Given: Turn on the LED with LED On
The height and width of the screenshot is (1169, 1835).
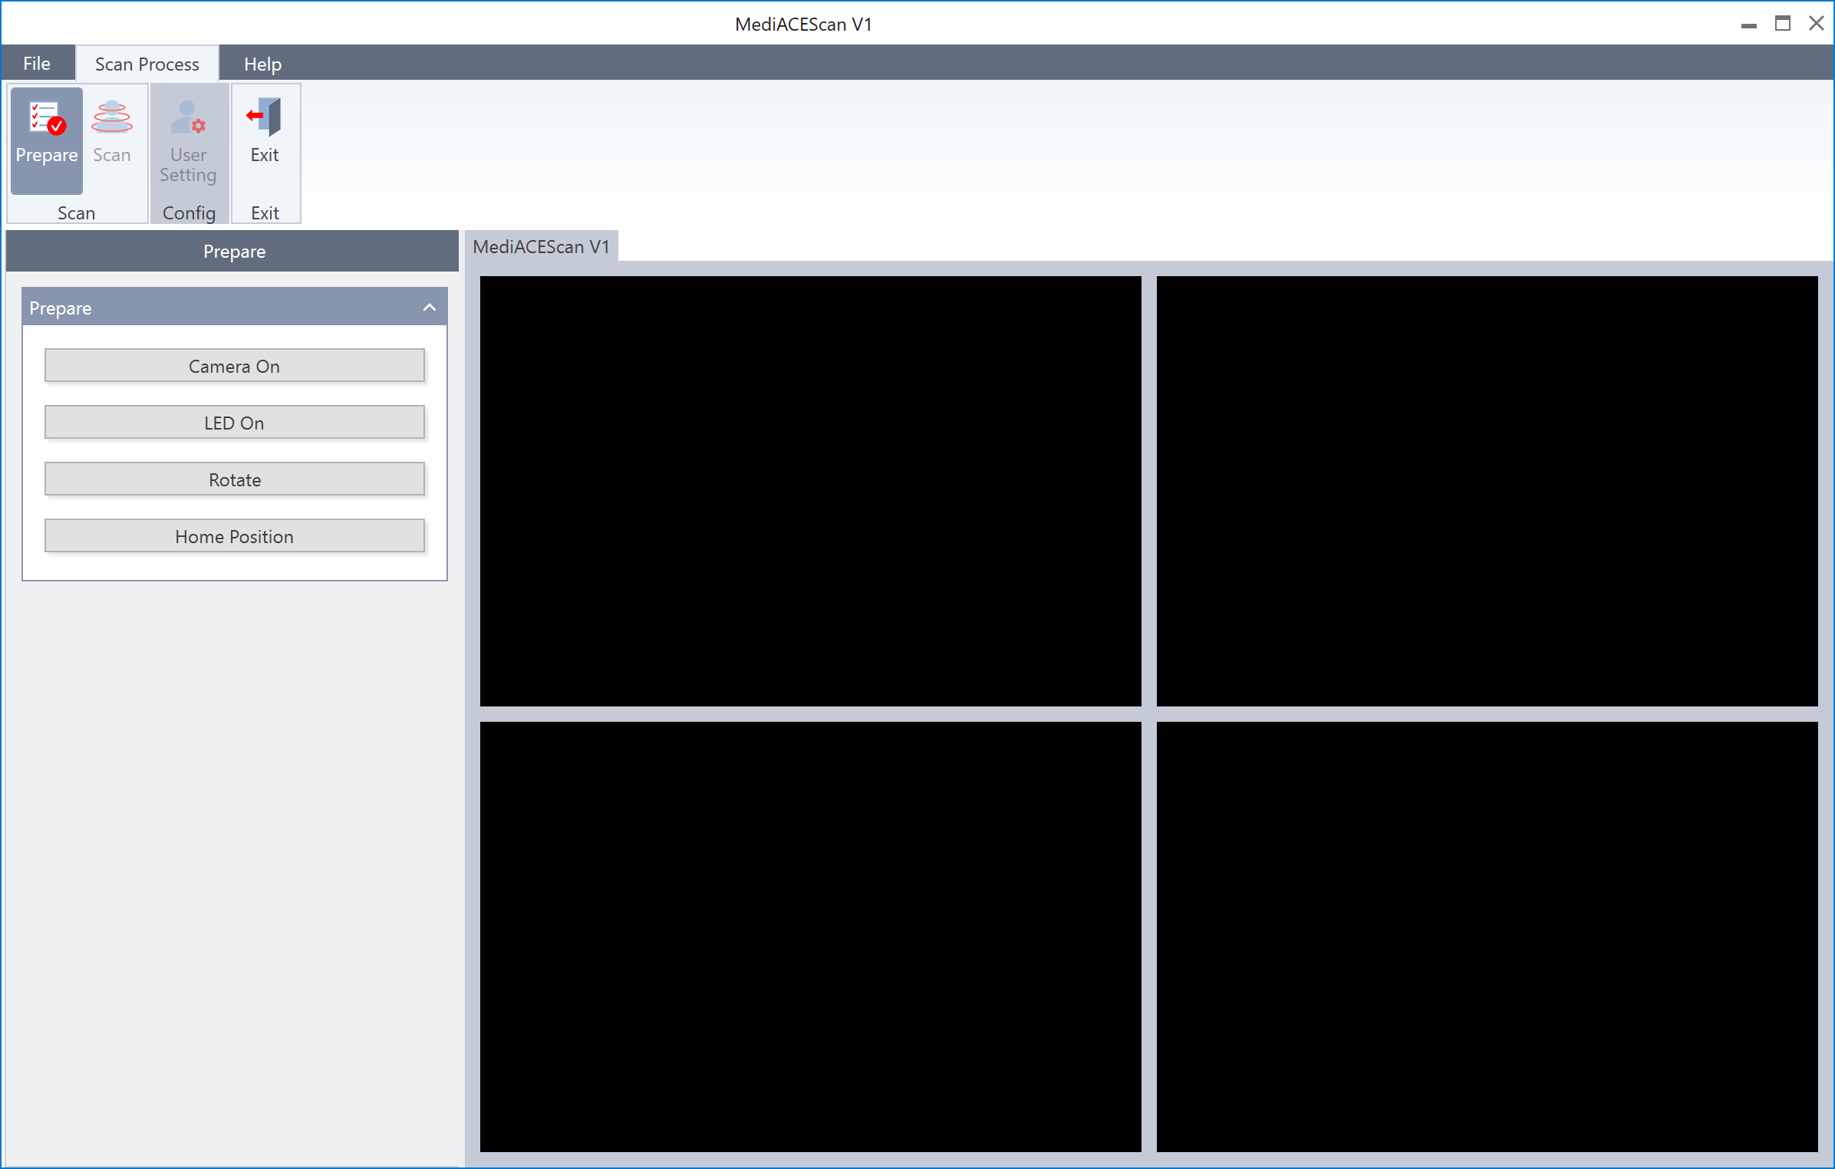Looking at the screenshot, I should coord(235,423).
